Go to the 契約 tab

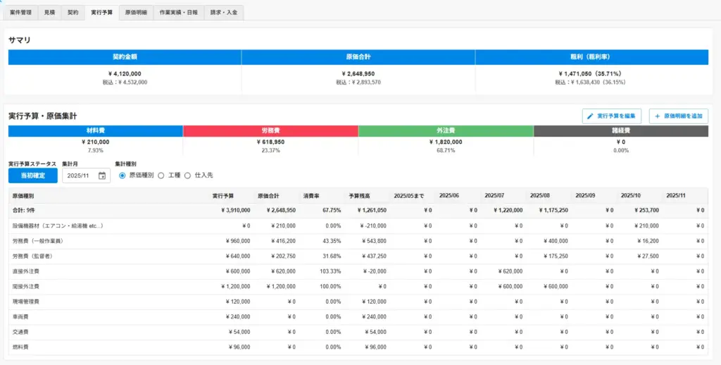[73, 13]
